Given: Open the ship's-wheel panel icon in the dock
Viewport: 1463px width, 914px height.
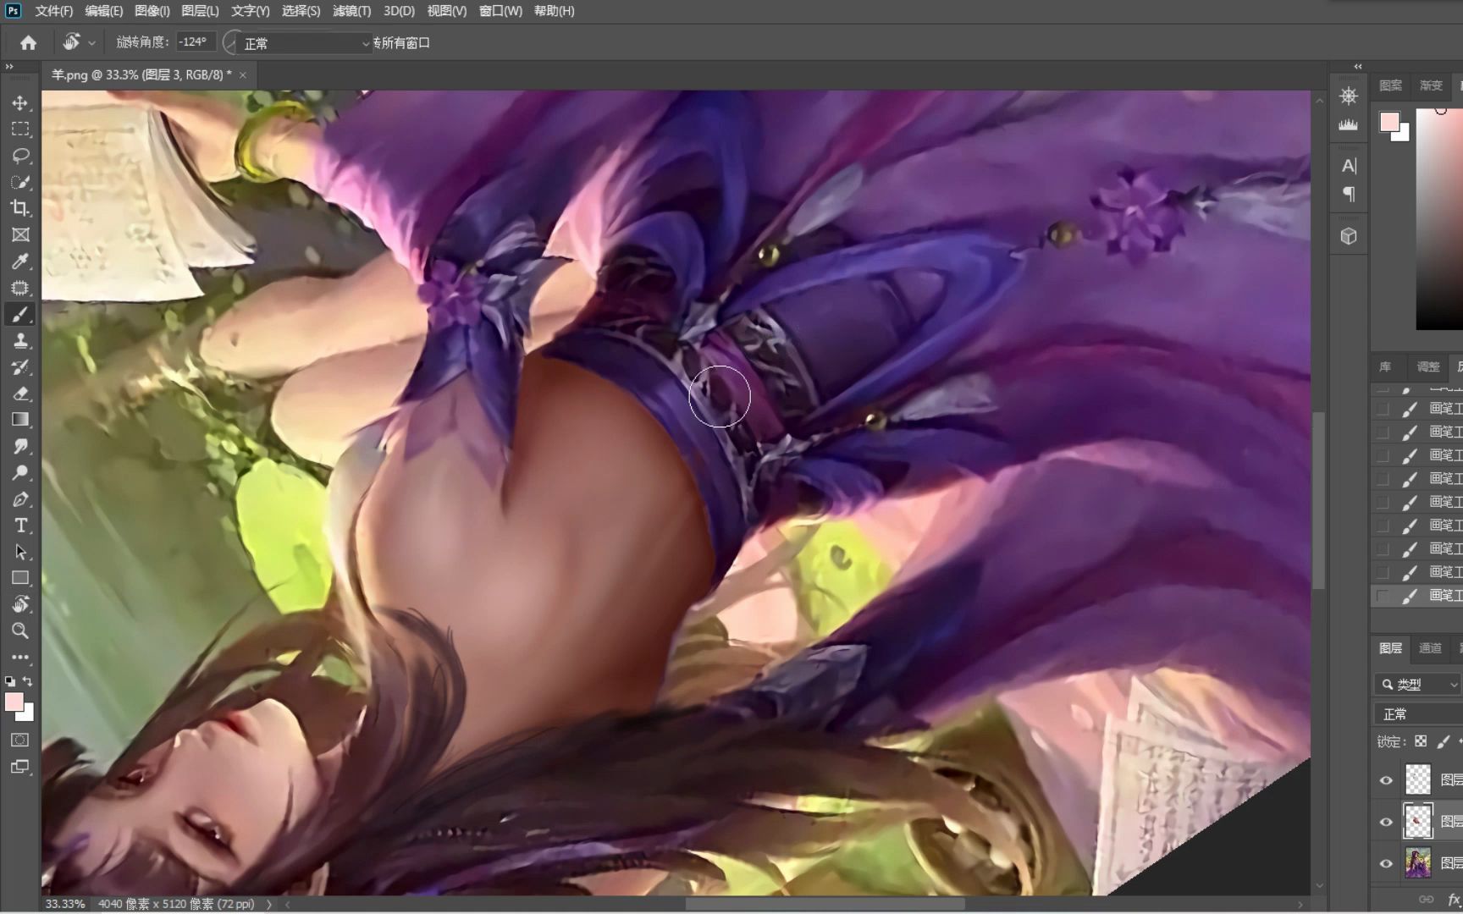Looking at the screenshot, I should point(1349,96).
